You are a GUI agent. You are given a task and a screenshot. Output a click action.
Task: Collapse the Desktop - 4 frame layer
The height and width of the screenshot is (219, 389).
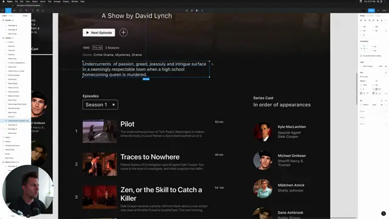pos(3,20)
